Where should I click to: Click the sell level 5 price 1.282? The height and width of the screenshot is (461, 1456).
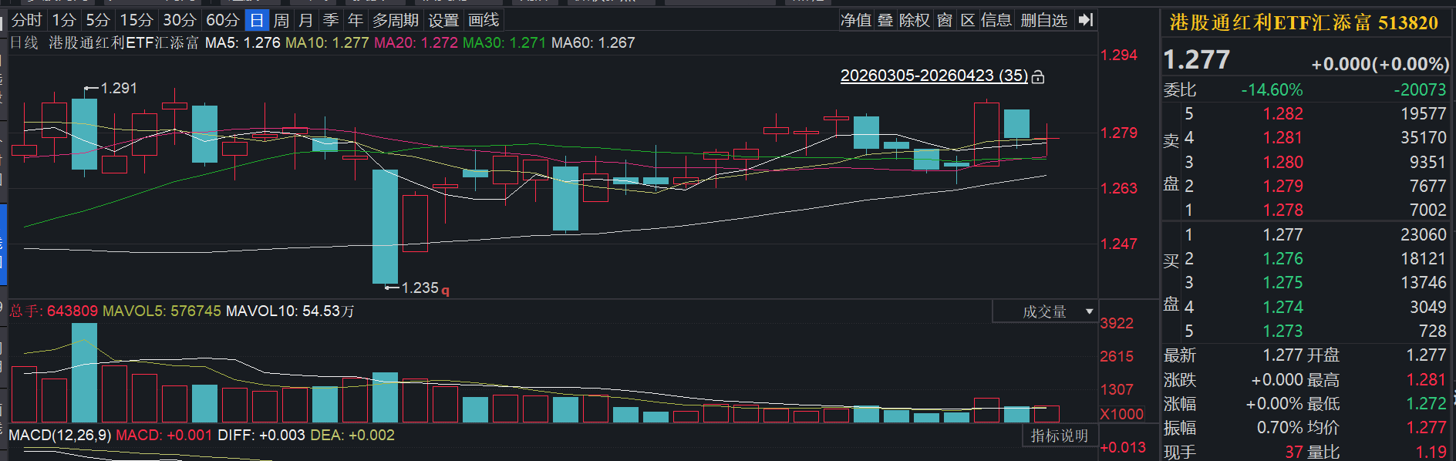pos(1282,114)
